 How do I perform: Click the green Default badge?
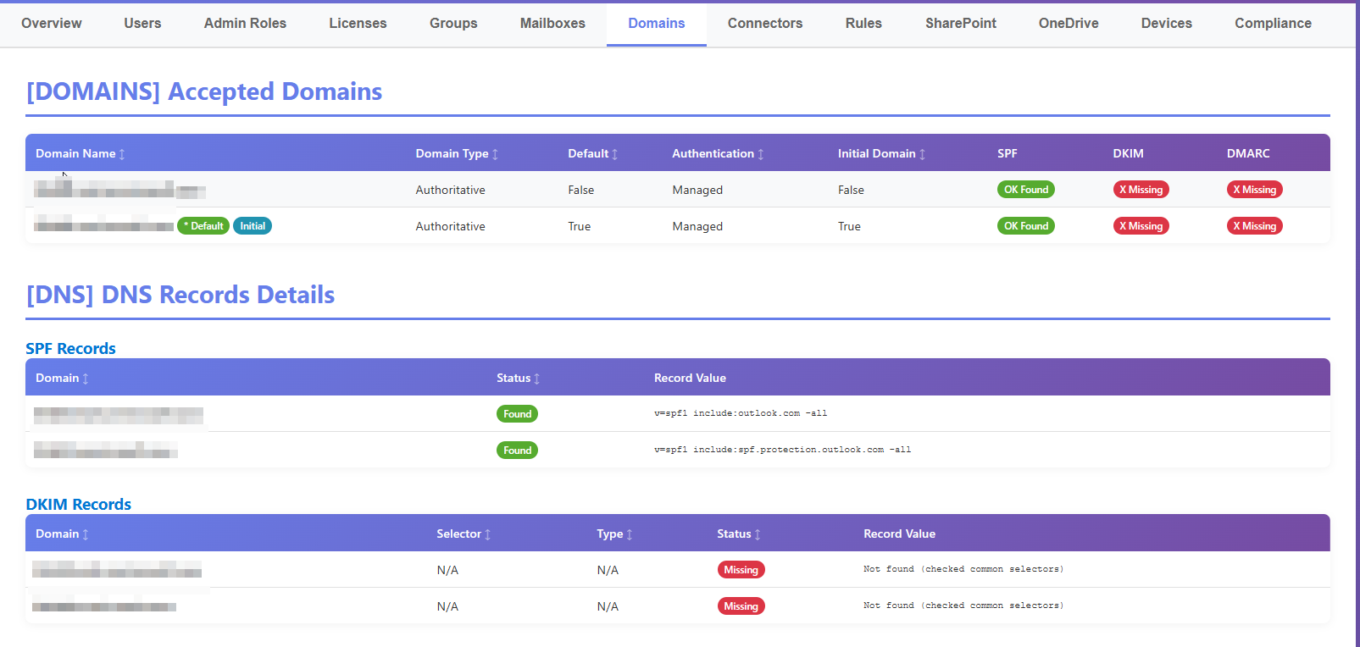click(203, 226)
